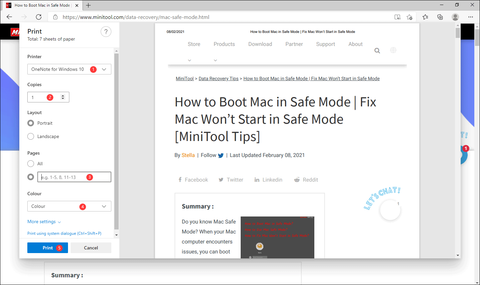
Task: Click the MiniTool breadcrumb link
Action: [x=185, y=79]
